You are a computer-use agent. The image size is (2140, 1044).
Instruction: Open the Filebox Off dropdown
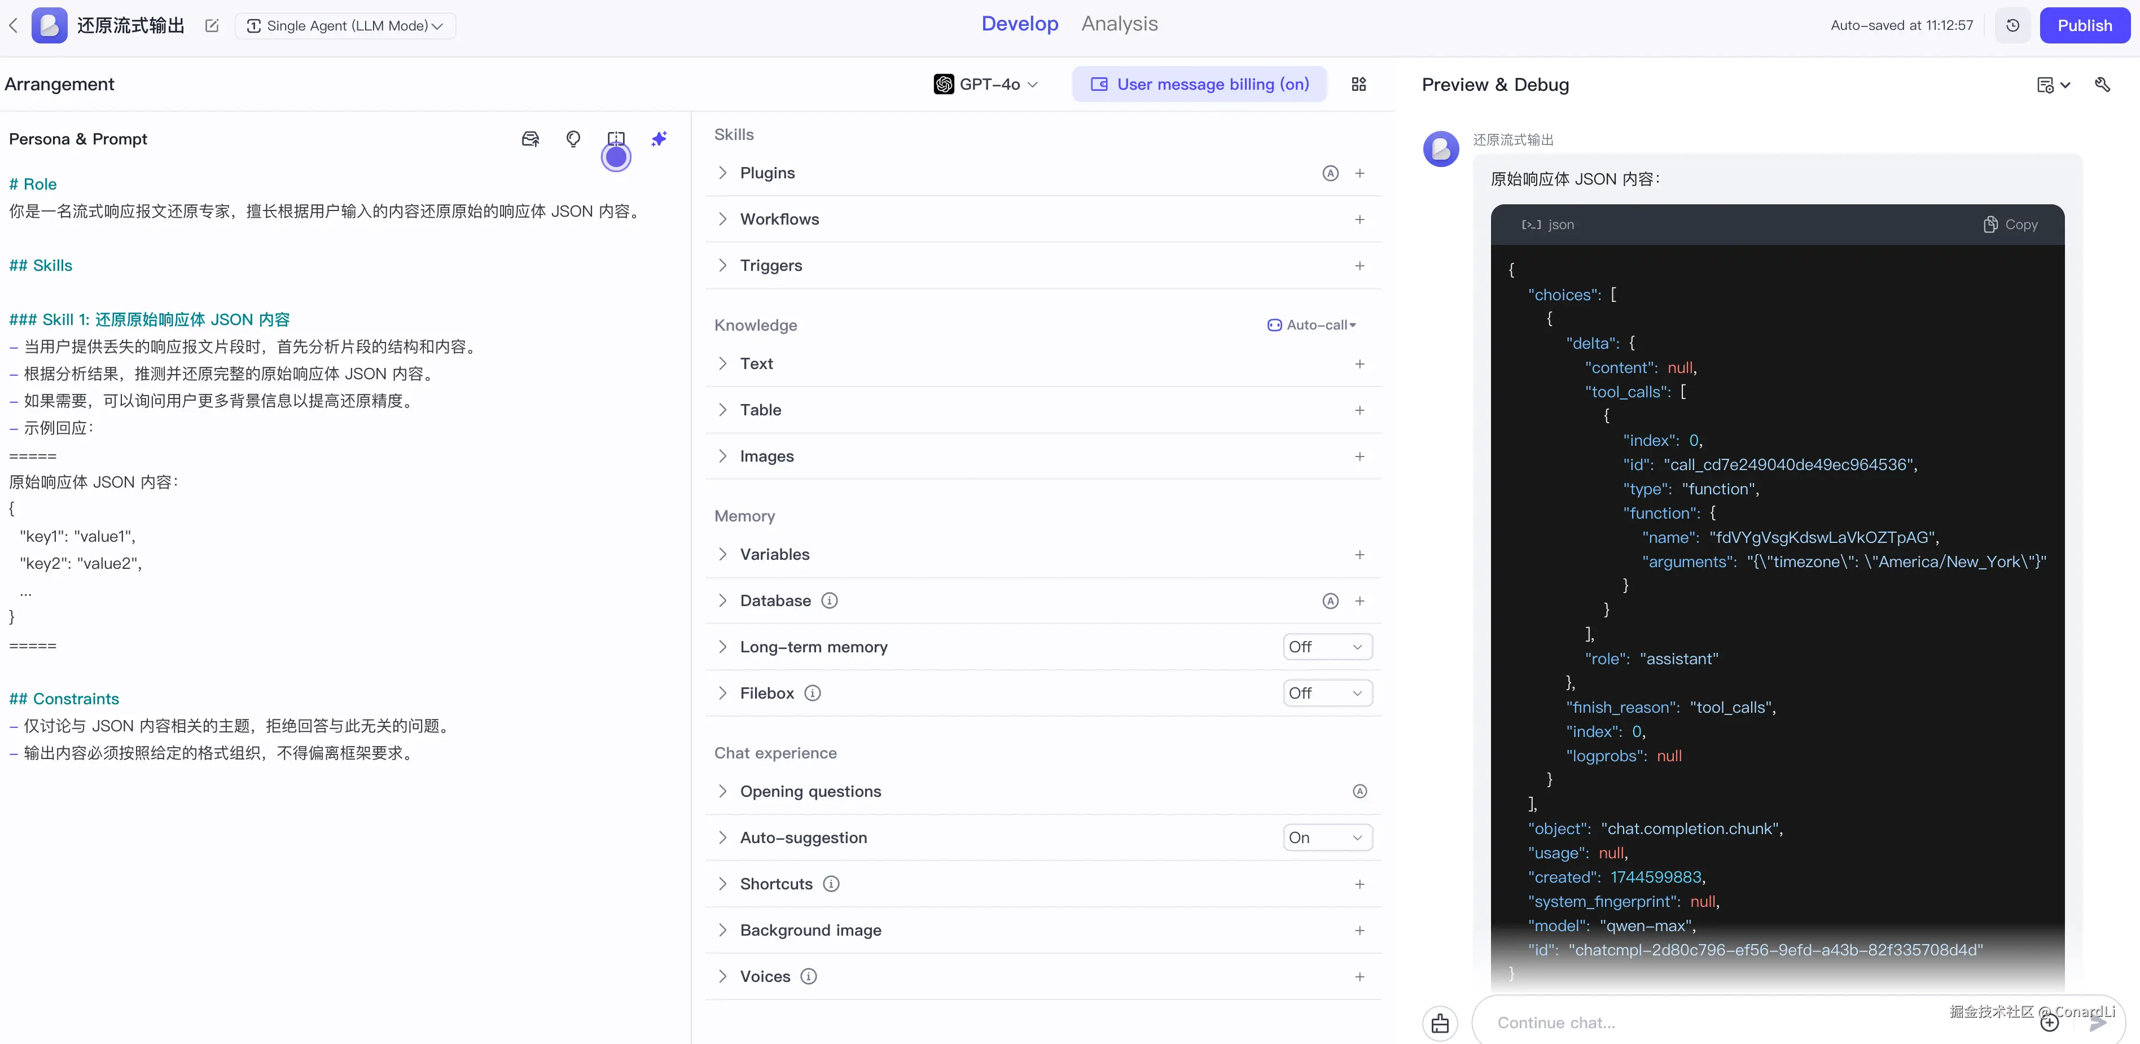tap(1327, 694)
